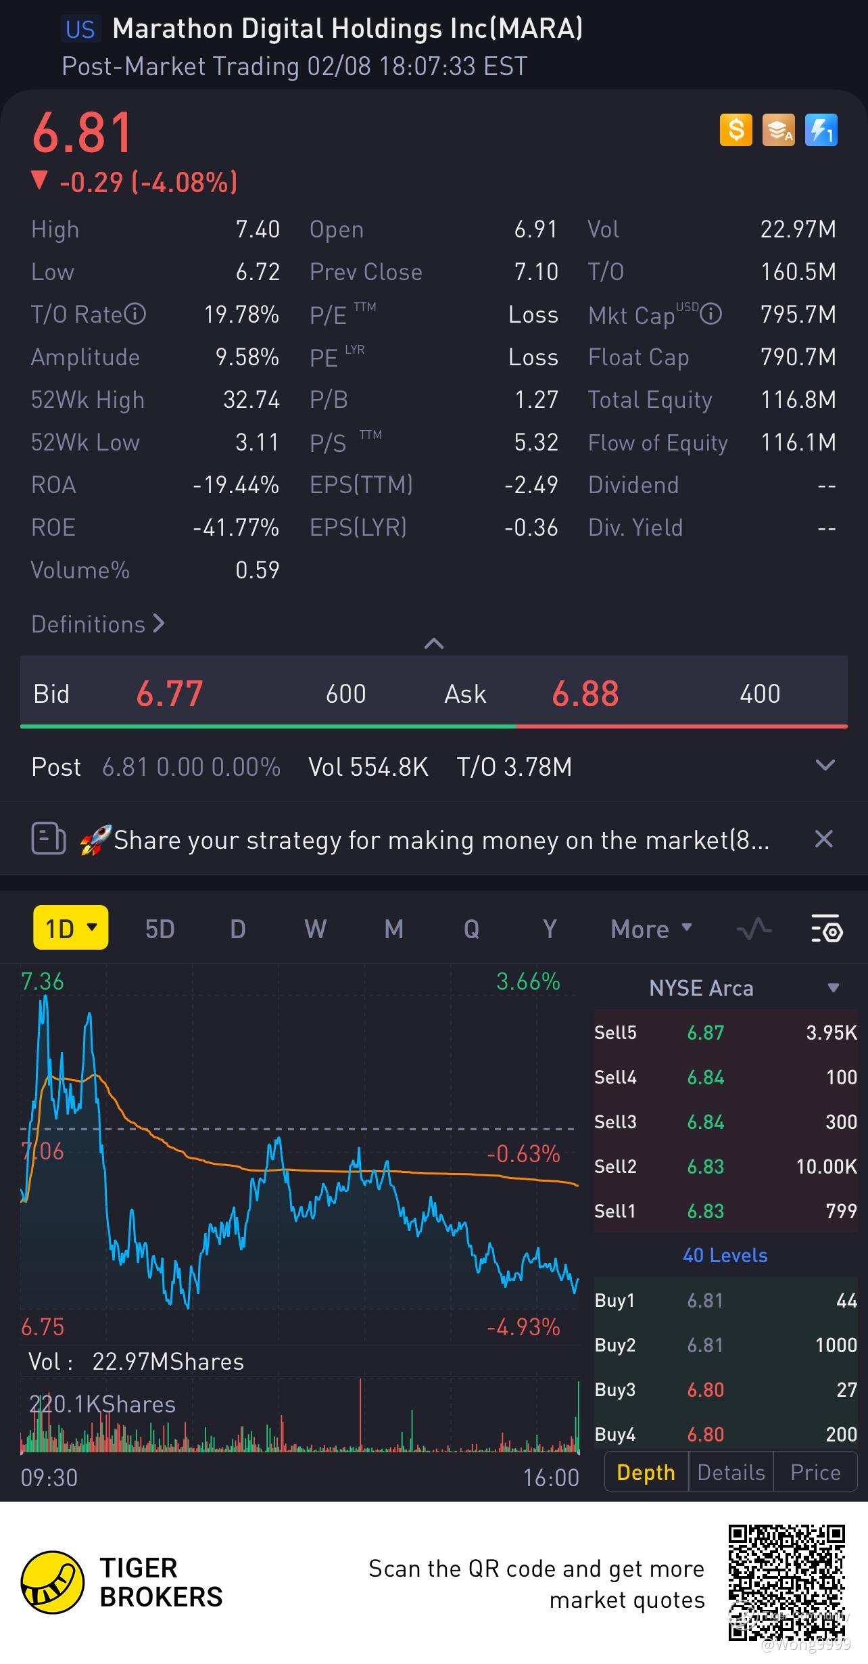This screenshot has width=868, height=1664.
Task: Open the Definitions link
Action: point(98,624)
